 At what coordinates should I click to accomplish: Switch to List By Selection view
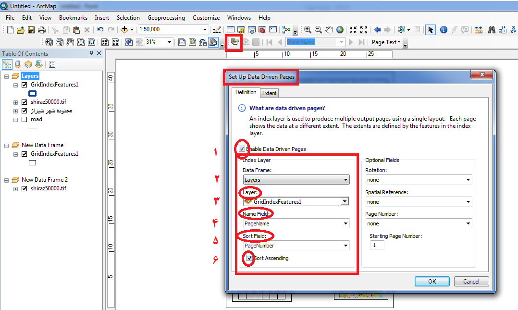(39, 64)
